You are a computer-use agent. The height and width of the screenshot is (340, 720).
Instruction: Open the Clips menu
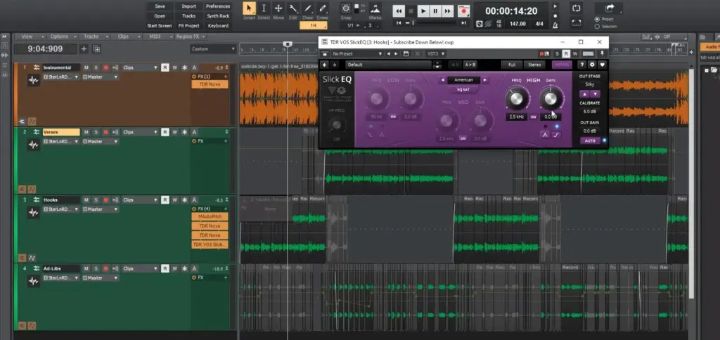126,37
